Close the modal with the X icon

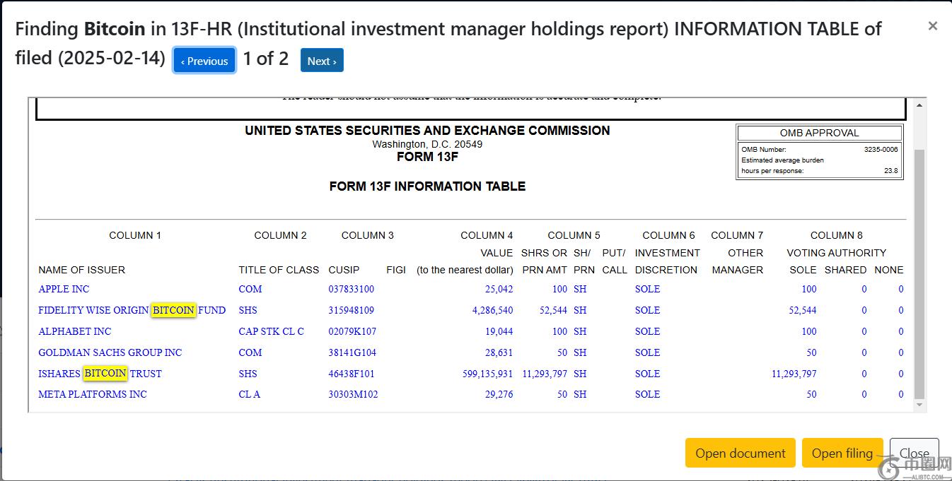tap(932, 26)
